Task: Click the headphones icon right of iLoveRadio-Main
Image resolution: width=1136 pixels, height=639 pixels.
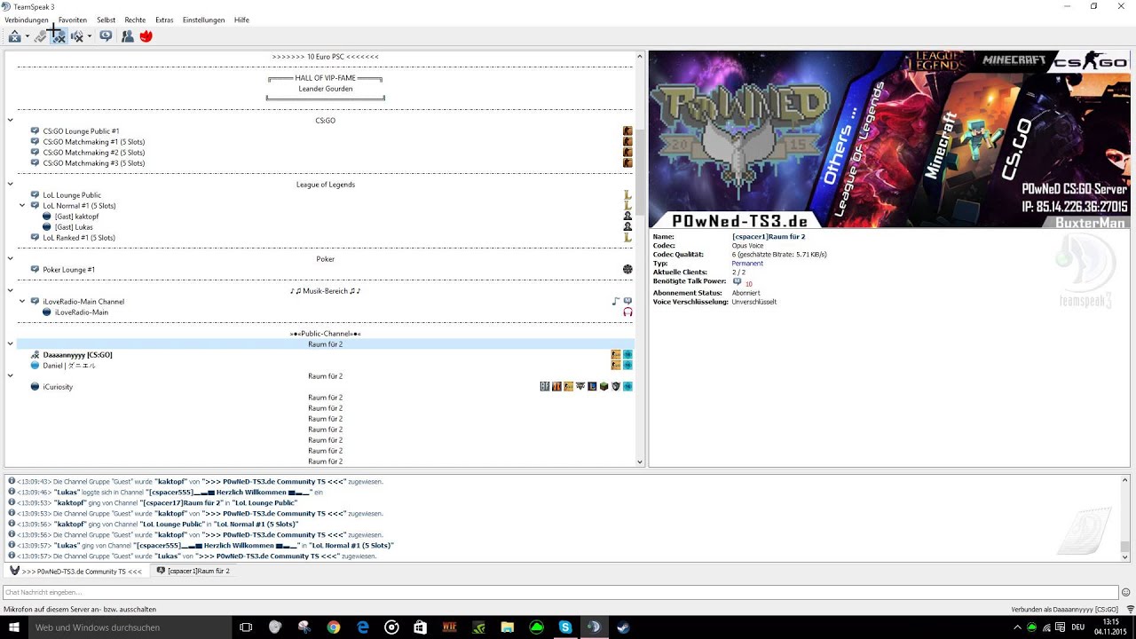Action: tap(627, 312)
